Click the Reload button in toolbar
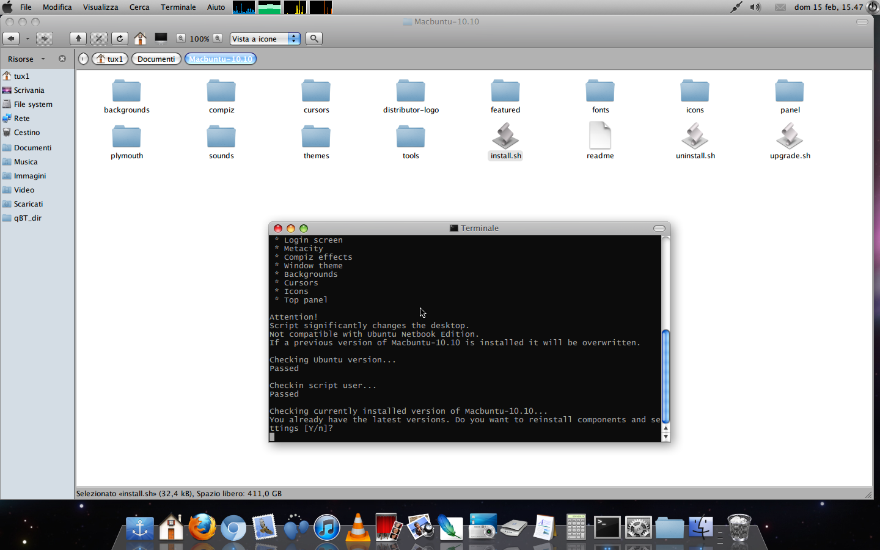The width and height of the screenshot is (880, 550). click(x=120, y=38)
